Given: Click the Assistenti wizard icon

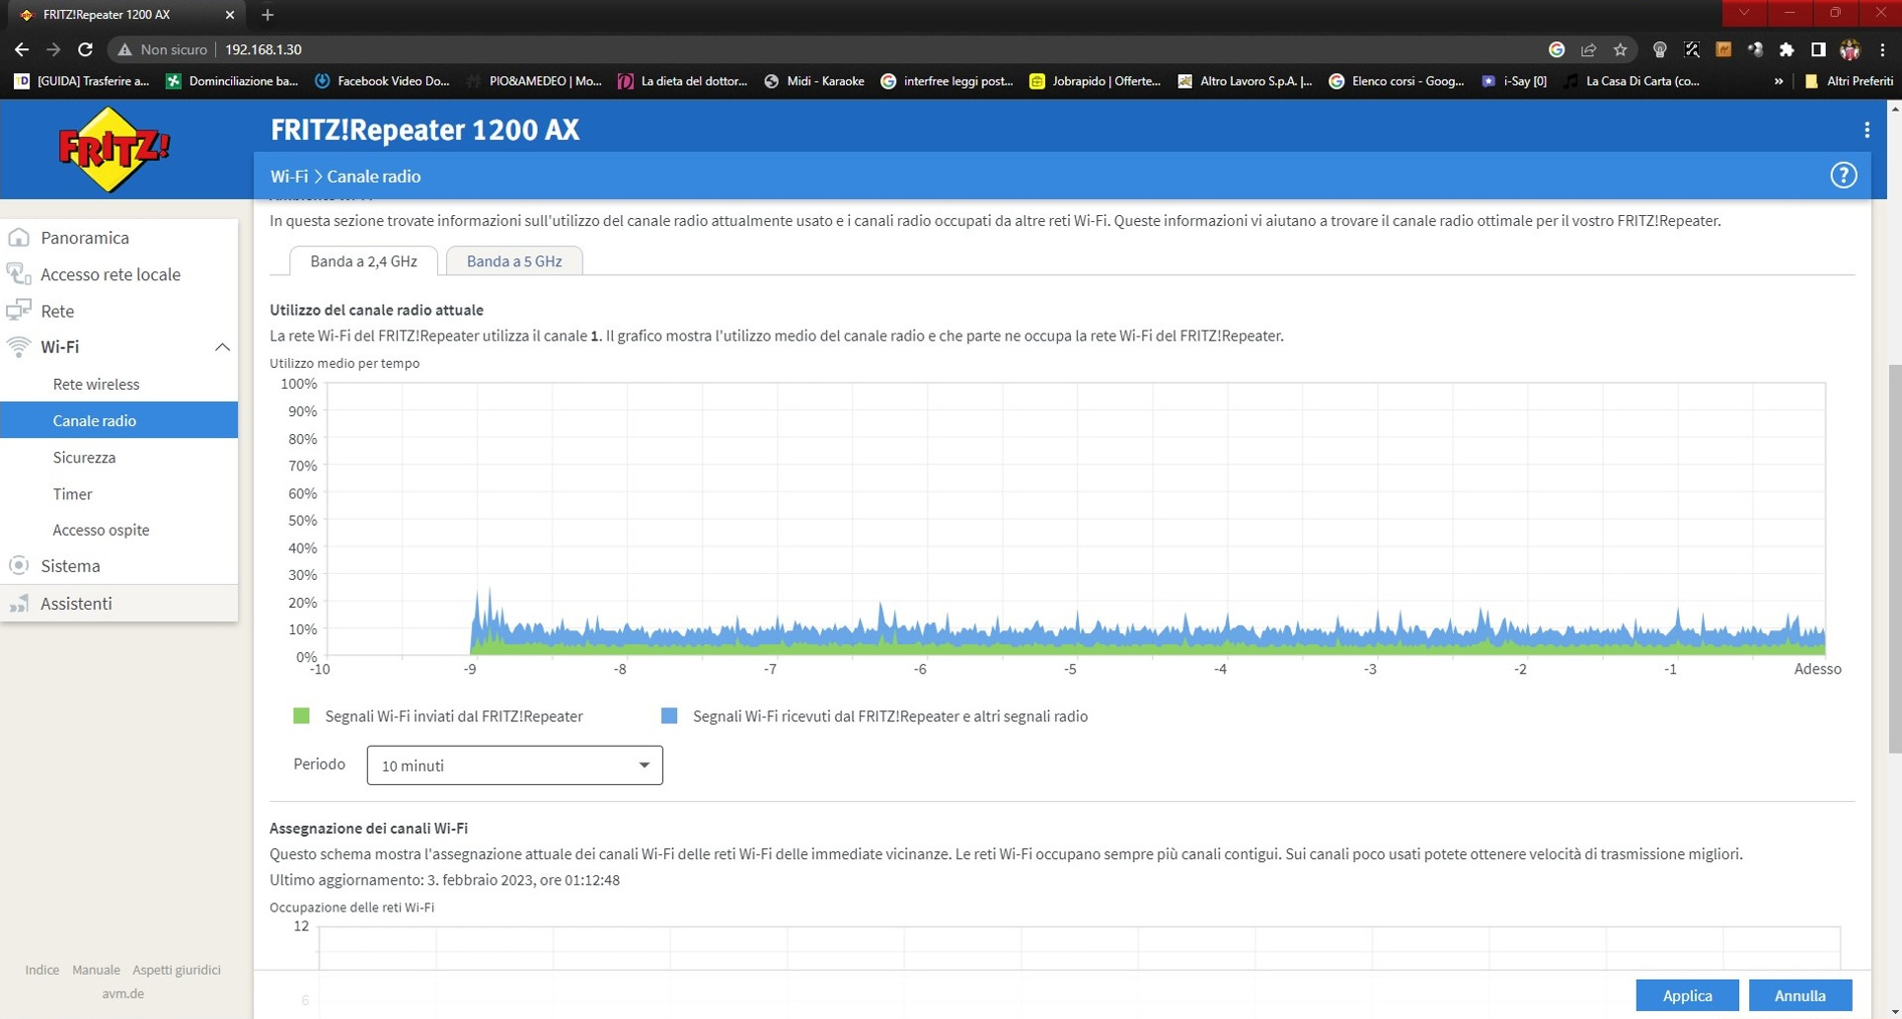Looking at the screenshot, I should click(19, 603).
